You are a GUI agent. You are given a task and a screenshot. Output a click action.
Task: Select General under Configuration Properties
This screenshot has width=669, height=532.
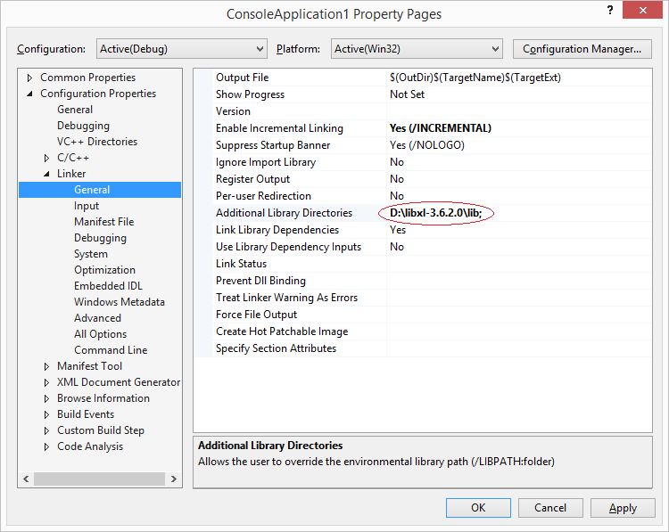(x=75, y=110)
